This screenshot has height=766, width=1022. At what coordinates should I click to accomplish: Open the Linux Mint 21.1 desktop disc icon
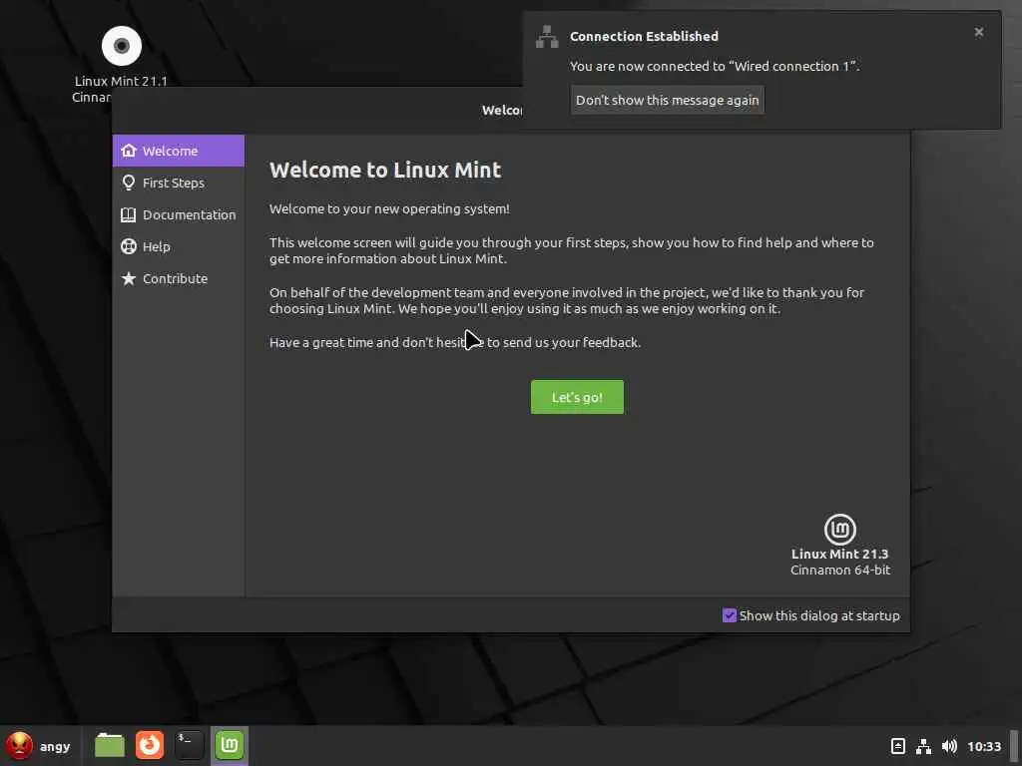[121, 46]
